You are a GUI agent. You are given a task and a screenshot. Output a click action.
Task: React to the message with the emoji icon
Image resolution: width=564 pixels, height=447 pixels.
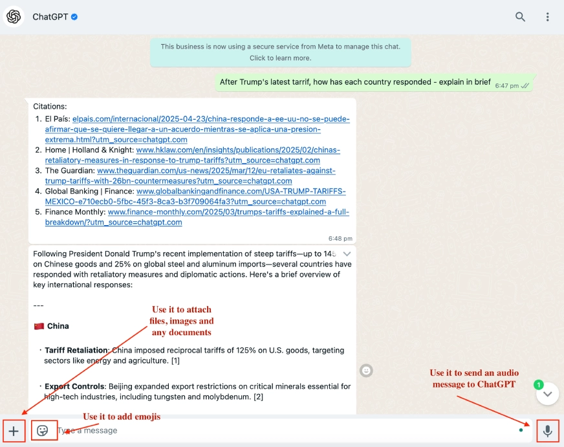[x=366, y=371]
